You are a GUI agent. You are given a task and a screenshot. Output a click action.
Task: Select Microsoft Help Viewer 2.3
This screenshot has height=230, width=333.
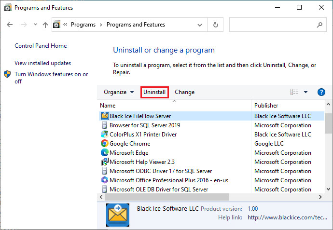coord(142,162)
